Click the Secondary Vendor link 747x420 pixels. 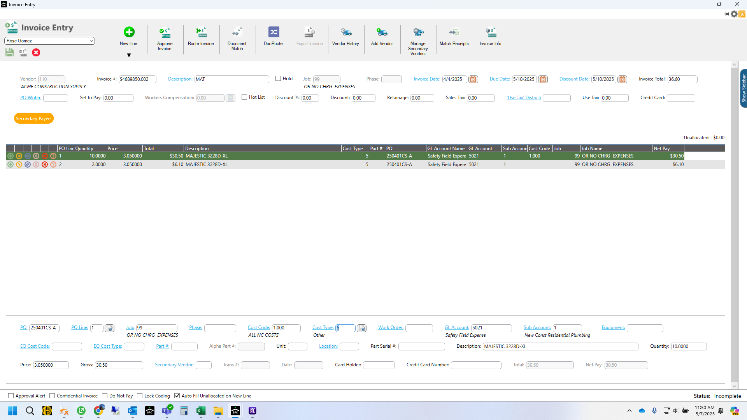[x=174, y=365]
